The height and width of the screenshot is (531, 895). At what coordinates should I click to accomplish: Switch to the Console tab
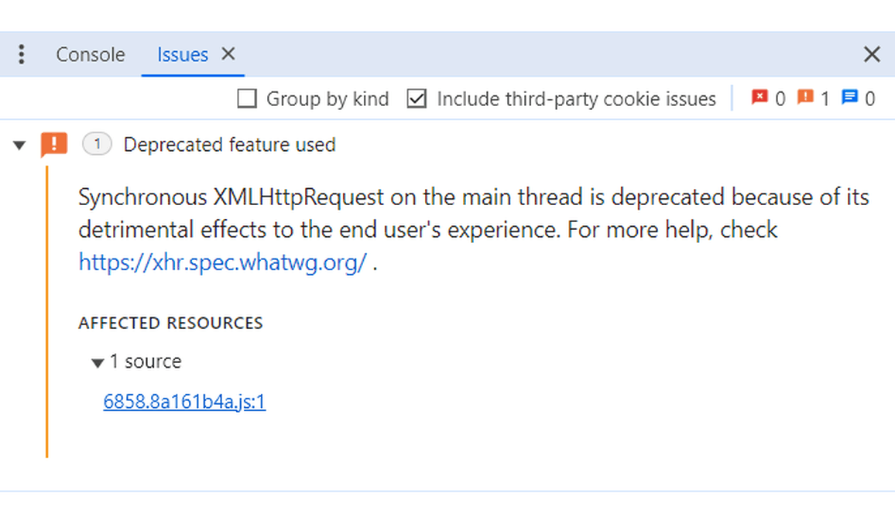click(90, 55)
